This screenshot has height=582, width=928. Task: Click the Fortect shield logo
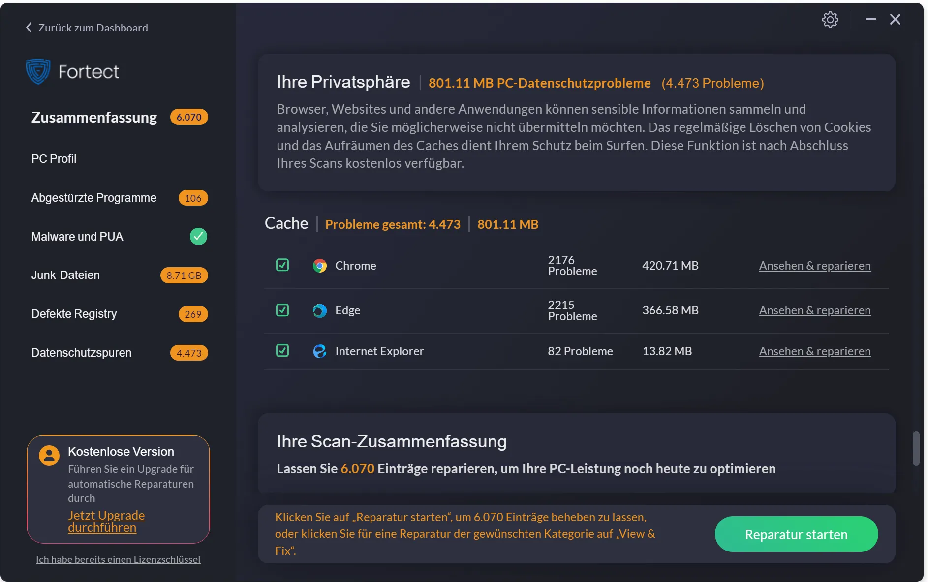tap(38, 71)
